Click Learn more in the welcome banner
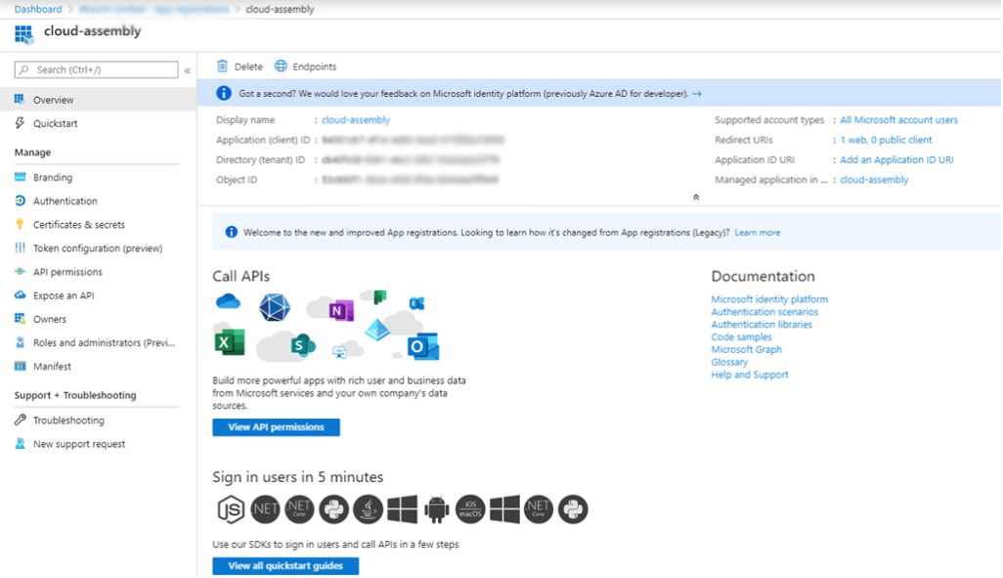 point(758,233)
